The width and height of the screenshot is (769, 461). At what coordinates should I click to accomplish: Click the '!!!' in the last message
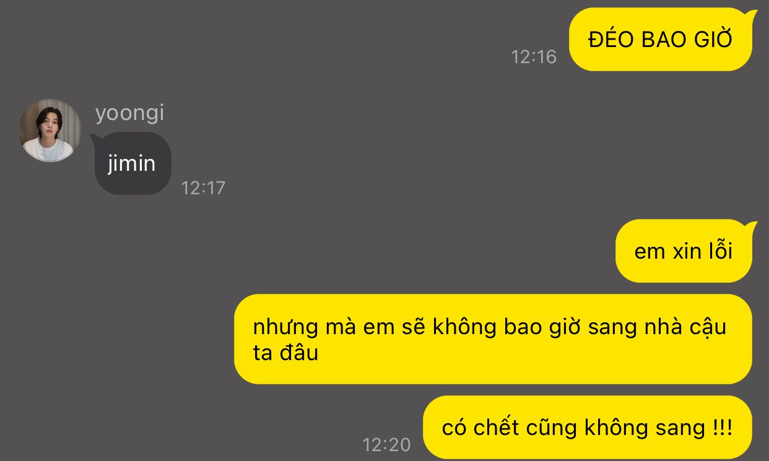(722, 428)
